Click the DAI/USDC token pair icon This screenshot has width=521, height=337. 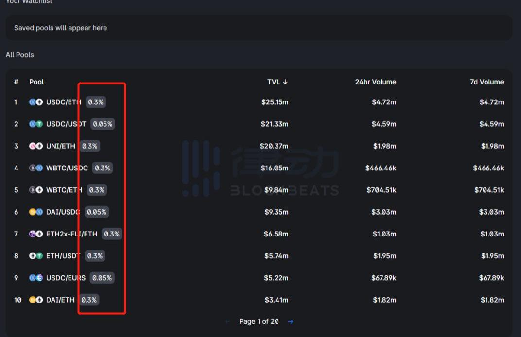36,212
